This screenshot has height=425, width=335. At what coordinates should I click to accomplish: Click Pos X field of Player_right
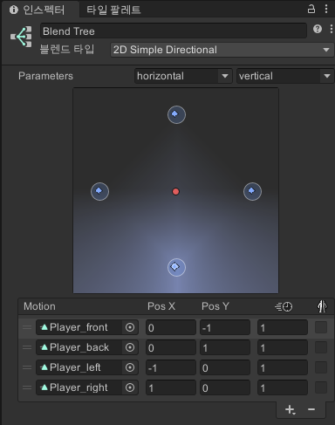[171, 387]
